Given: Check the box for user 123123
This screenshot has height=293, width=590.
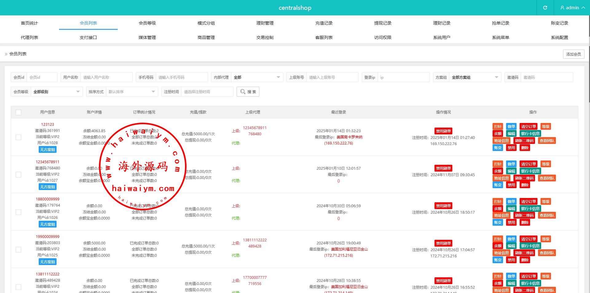Looking at the screenshot, I should (x=18, y=137).
